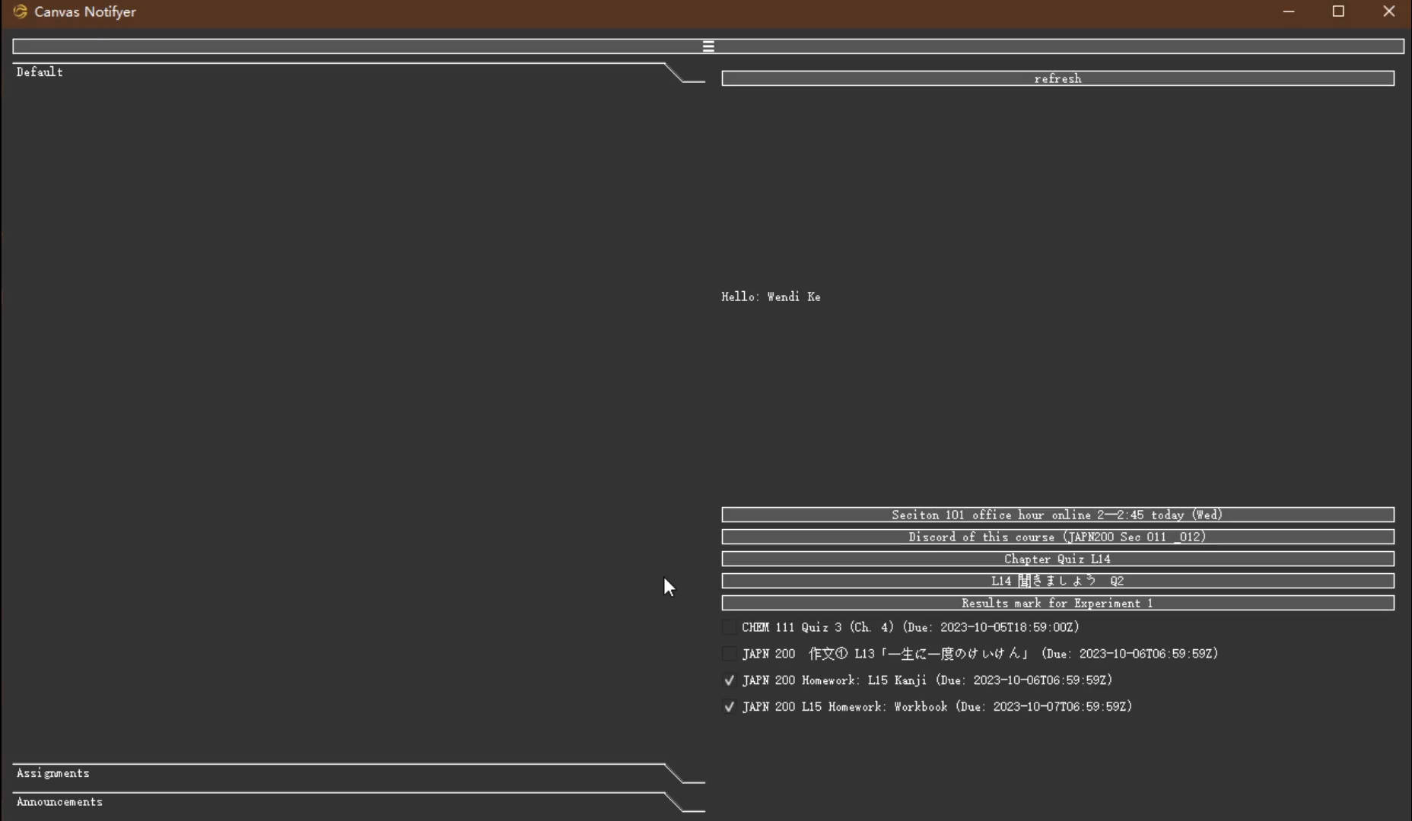This screenshot has width=1412, height=821.
Task: Open the hamburger menu at the top
Action: click(708, 46)
